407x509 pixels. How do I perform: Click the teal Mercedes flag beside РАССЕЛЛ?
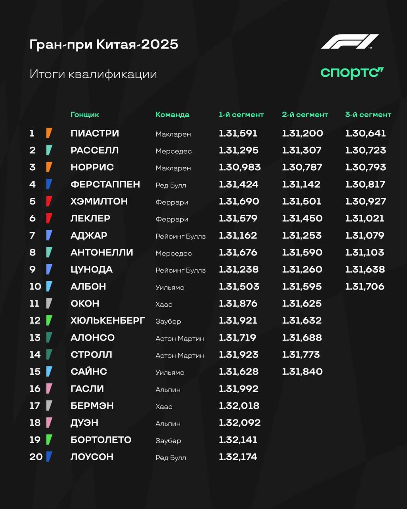click(x=49, y=150)
